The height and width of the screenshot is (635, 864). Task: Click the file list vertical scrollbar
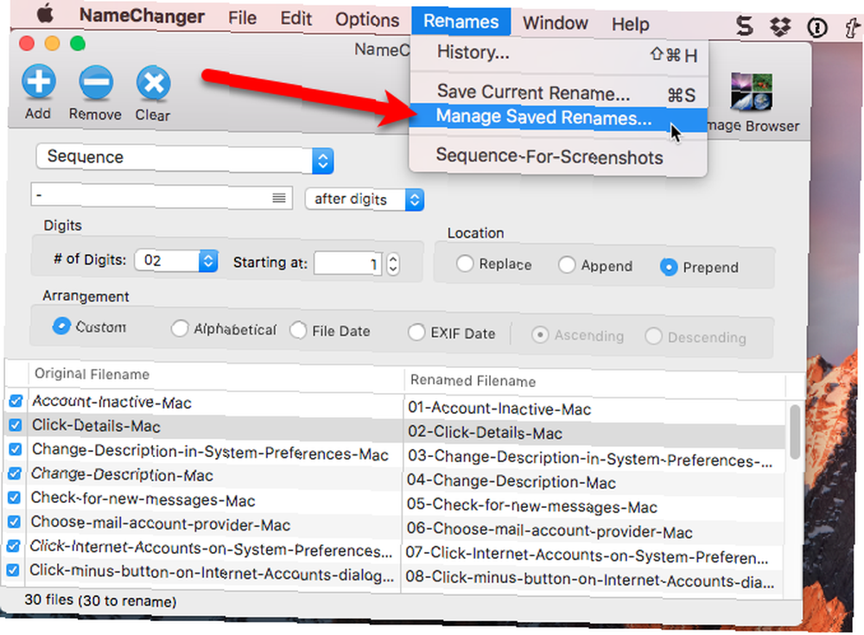[794, 432]
